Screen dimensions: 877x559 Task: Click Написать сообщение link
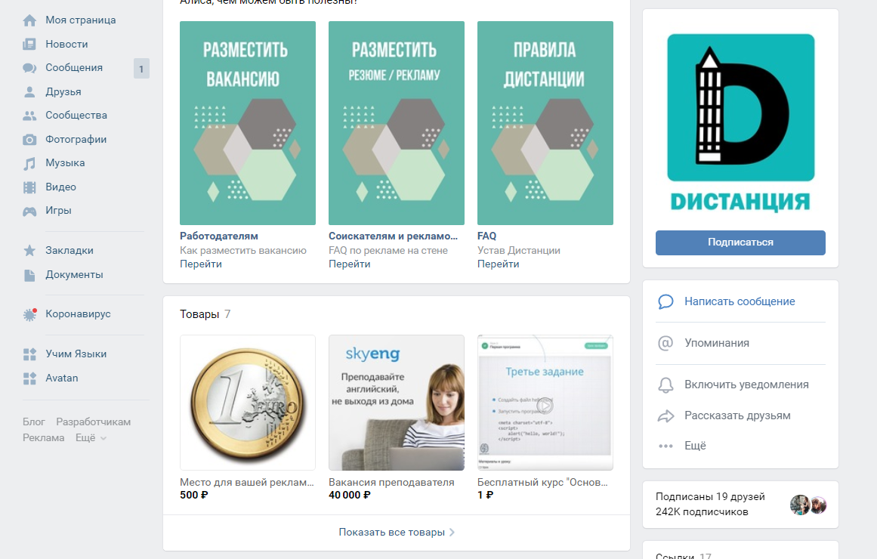740,301
